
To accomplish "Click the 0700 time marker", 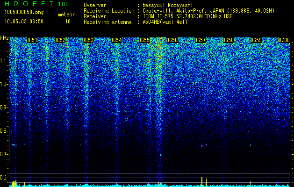I will [284, 40].
